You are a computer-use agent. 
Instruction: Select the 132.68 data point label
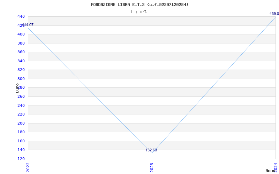[x=151, y=150]
